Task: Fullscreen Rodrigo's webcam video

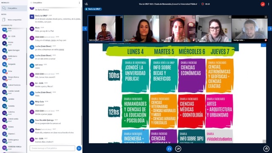Action: (266, 17)
